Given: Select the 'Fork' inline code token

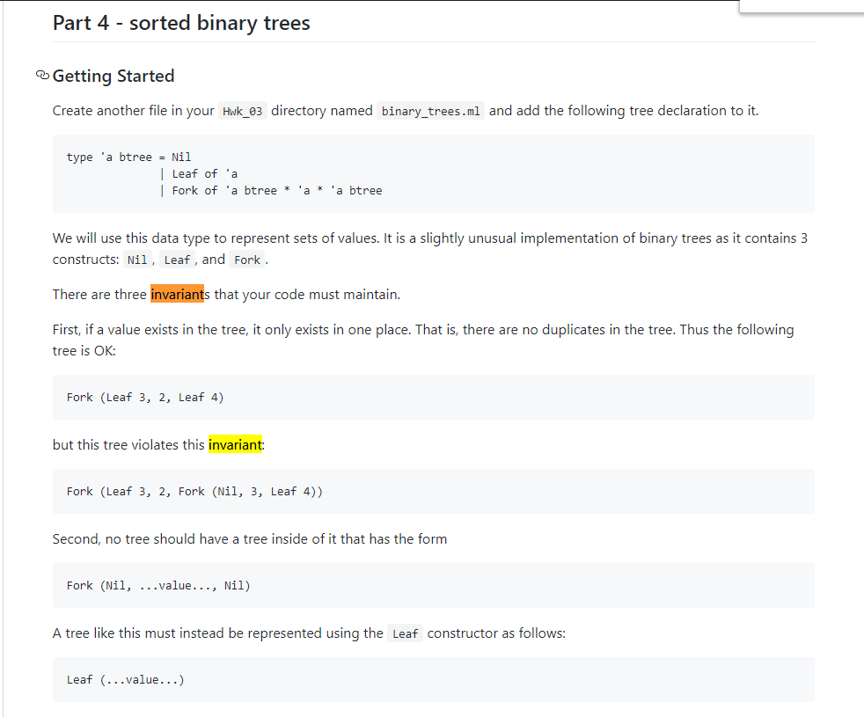Looking at the screenshot, I should 246,259.
